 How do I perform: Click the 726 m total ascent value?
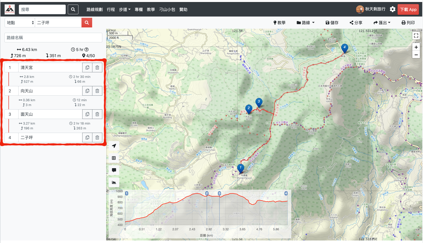point(18,56)
